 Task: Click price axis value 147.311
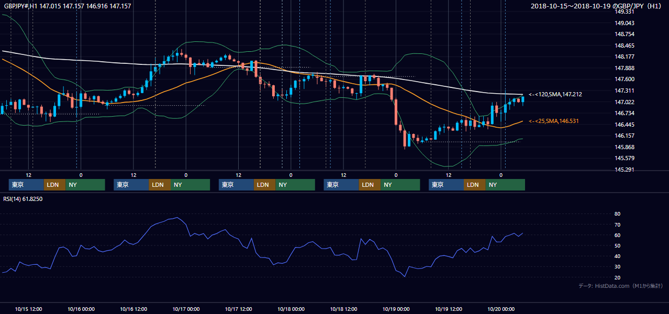pyautogui.click(x=625, y=91)
